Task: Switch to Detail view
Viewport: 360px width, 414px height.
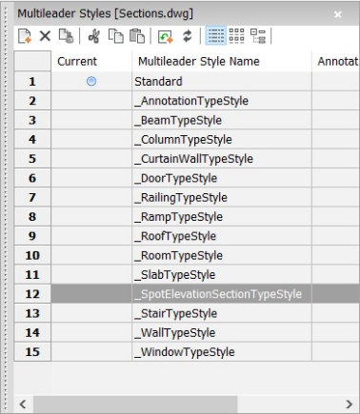Action: pos(216,35)
